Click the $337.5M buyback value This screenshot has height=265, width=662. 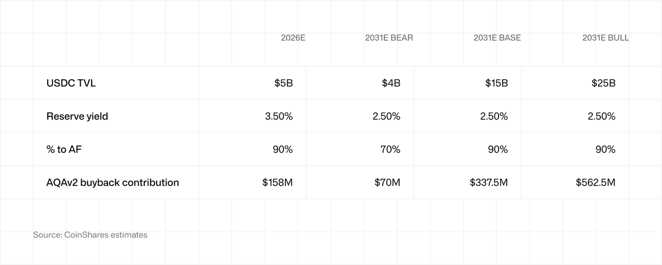[x=489, y=182]
